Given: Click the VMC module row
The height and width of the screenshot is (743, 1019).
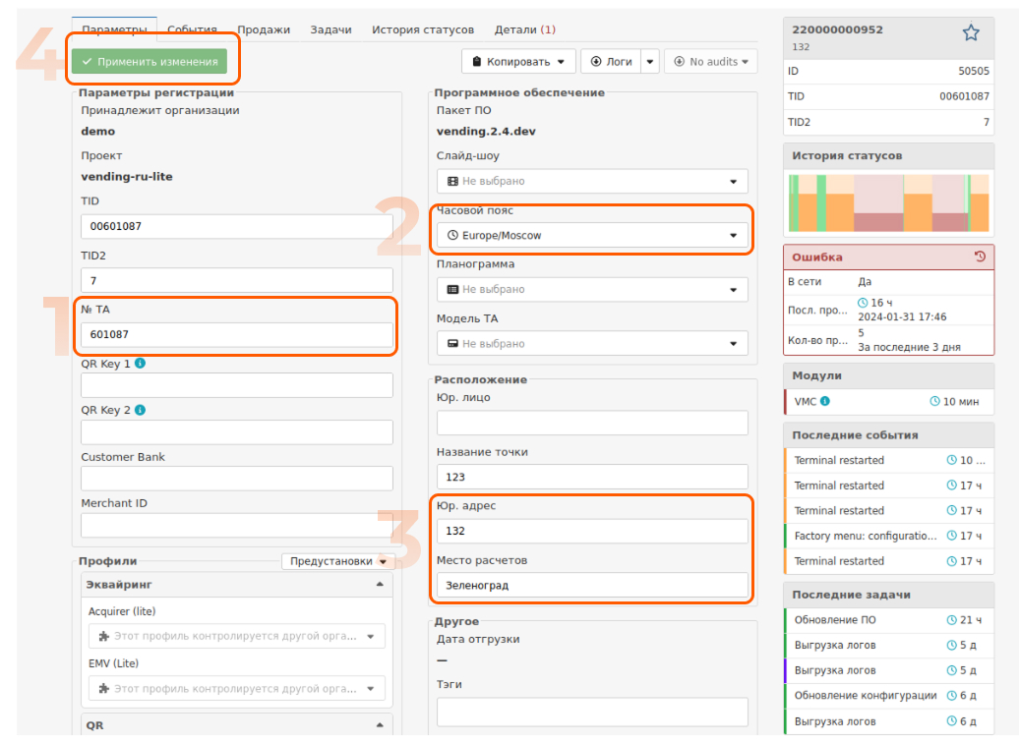Looking at the screenshot, I should 889,401.
